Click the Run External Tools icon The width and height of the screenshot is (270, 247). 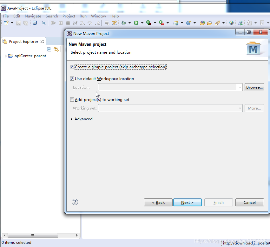pos(161,23)
